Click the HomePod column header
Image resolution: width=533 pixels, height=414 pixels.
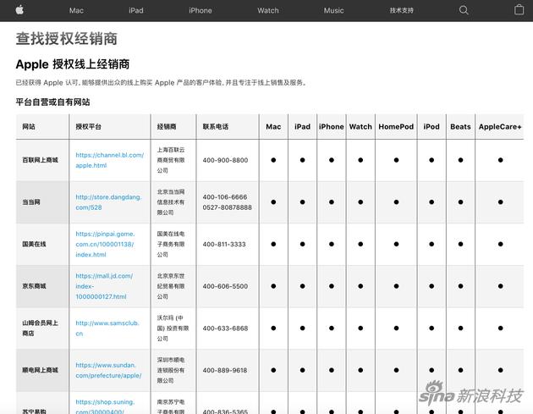pyautogui.click(x=396, y=126)
